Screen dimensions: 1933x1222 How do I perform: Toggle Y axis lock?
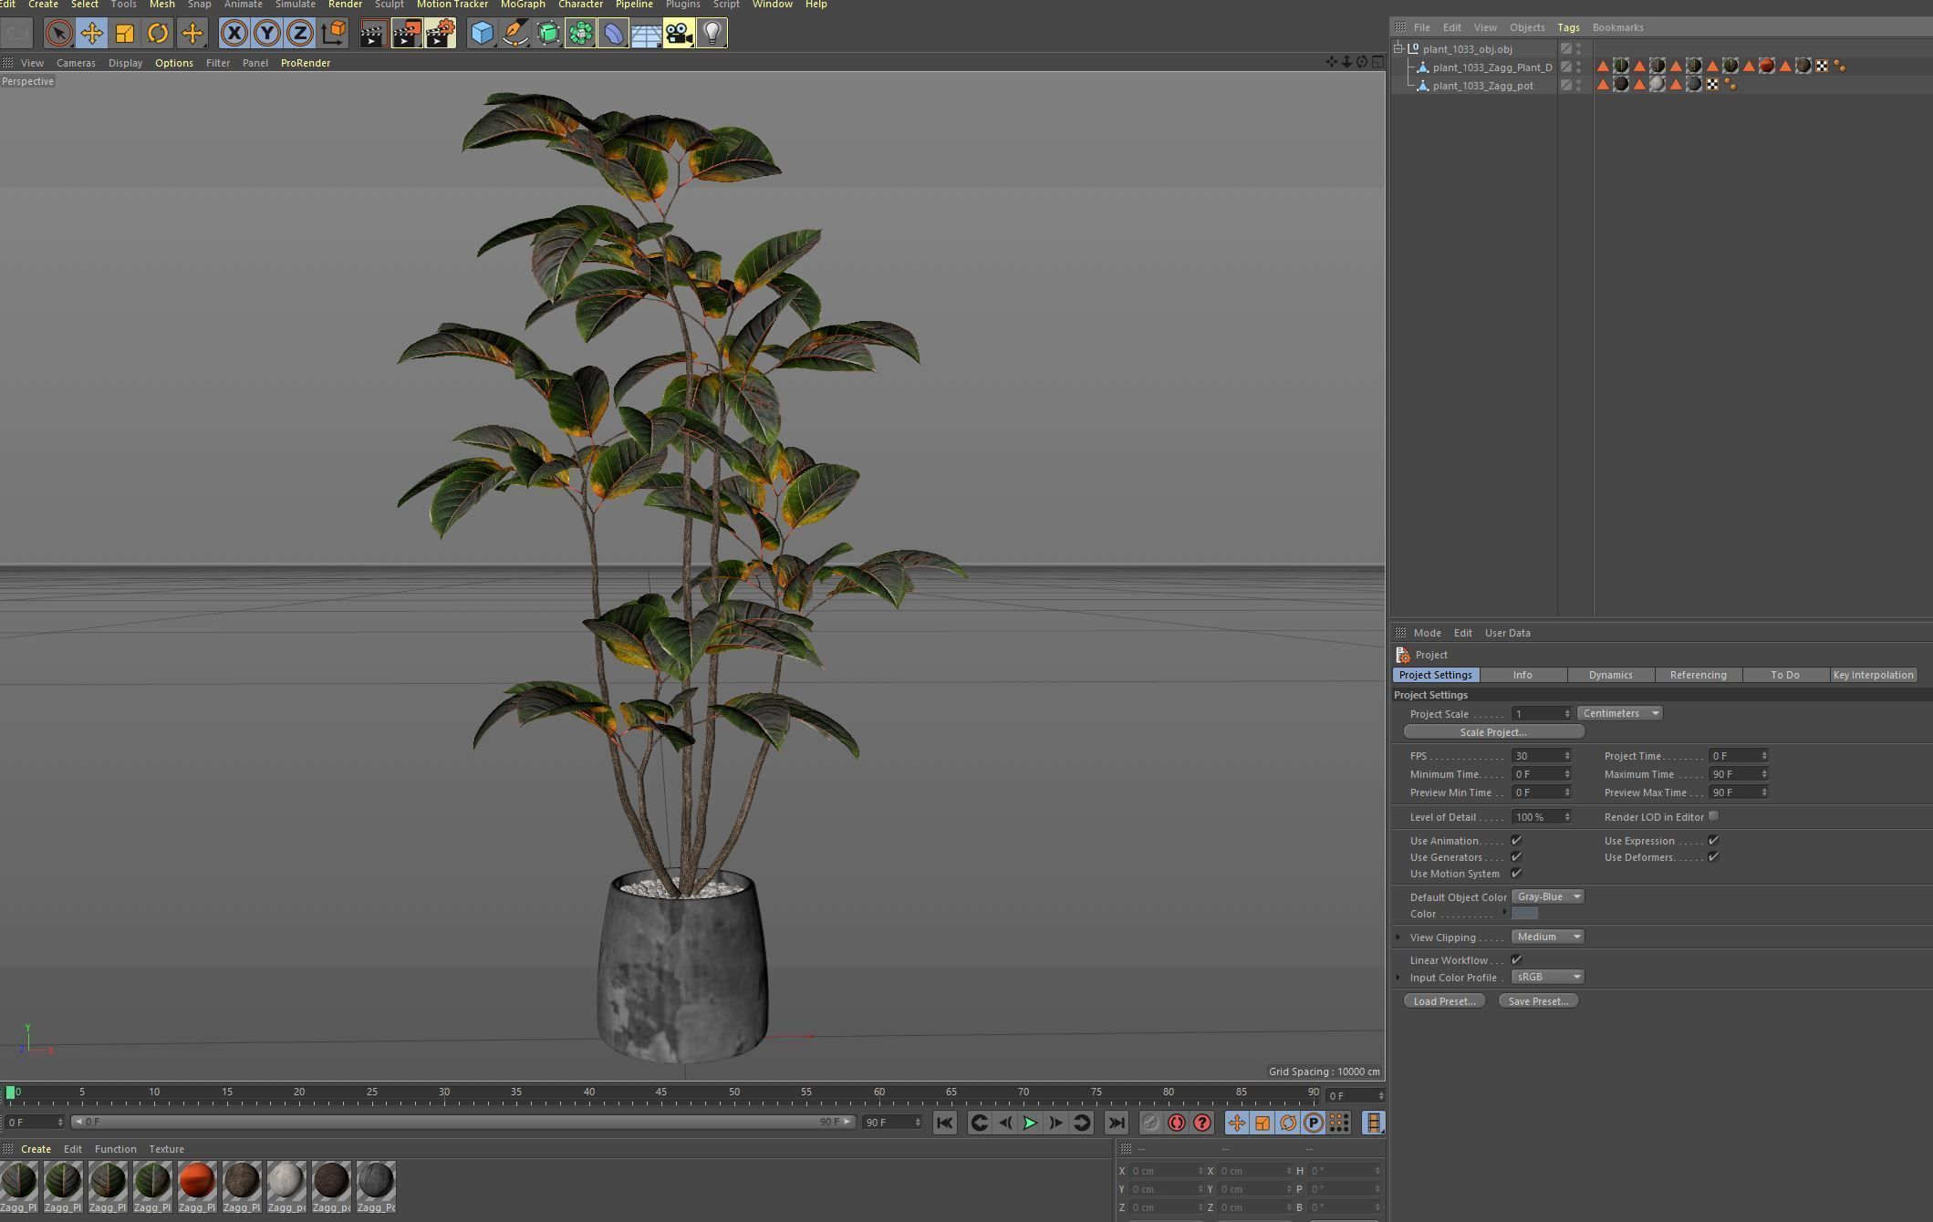tap(267, 34)
